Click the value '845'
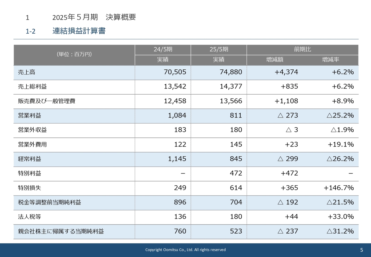 (236, 159)
